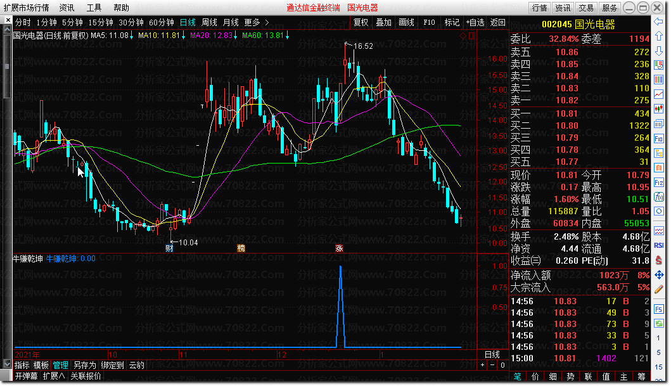671x386 pixels.
Task: Open the 帮助 menu
Action: pyautogui.click(x=122, y=8)
